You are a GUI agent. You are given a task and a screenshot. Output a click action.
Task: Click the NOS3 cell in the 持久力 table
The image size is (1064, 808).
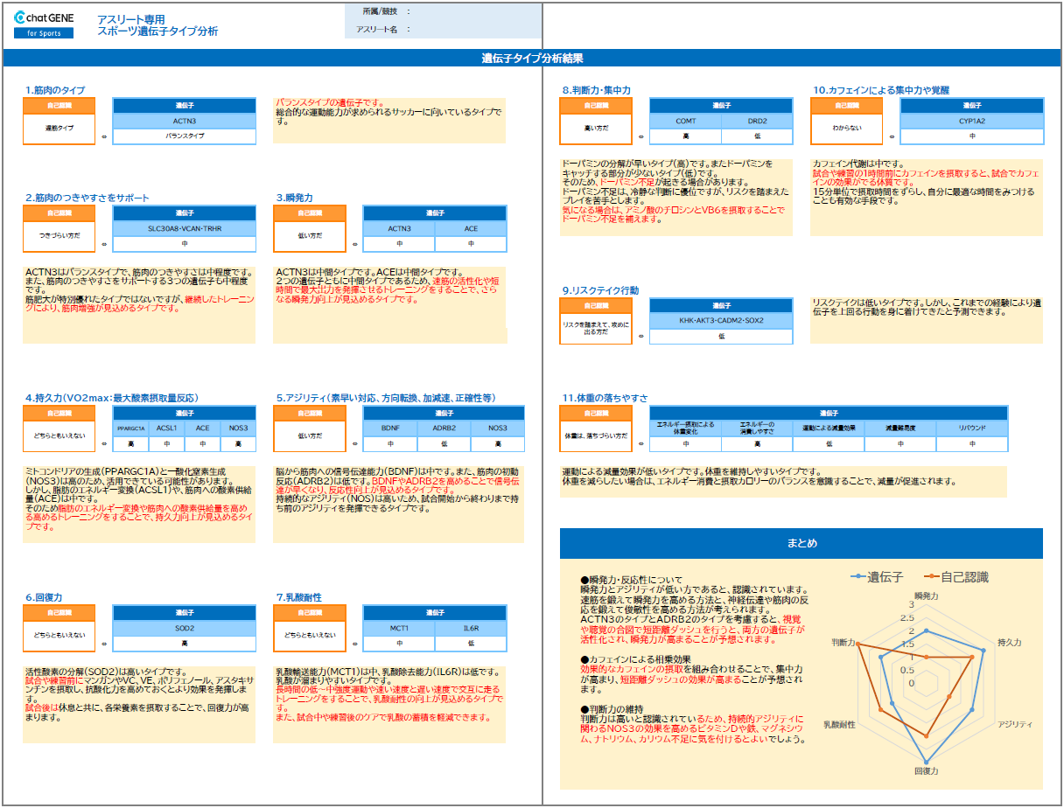239,428
